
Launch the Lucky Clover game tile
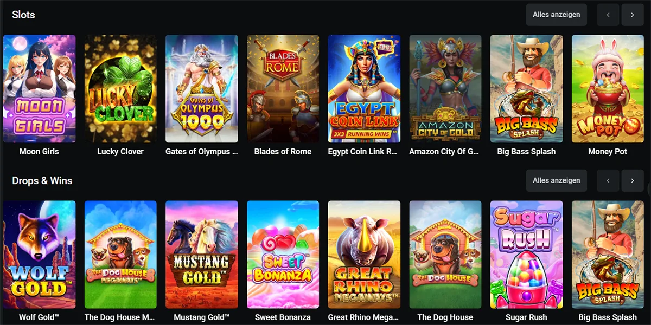[x=120, y=89]
